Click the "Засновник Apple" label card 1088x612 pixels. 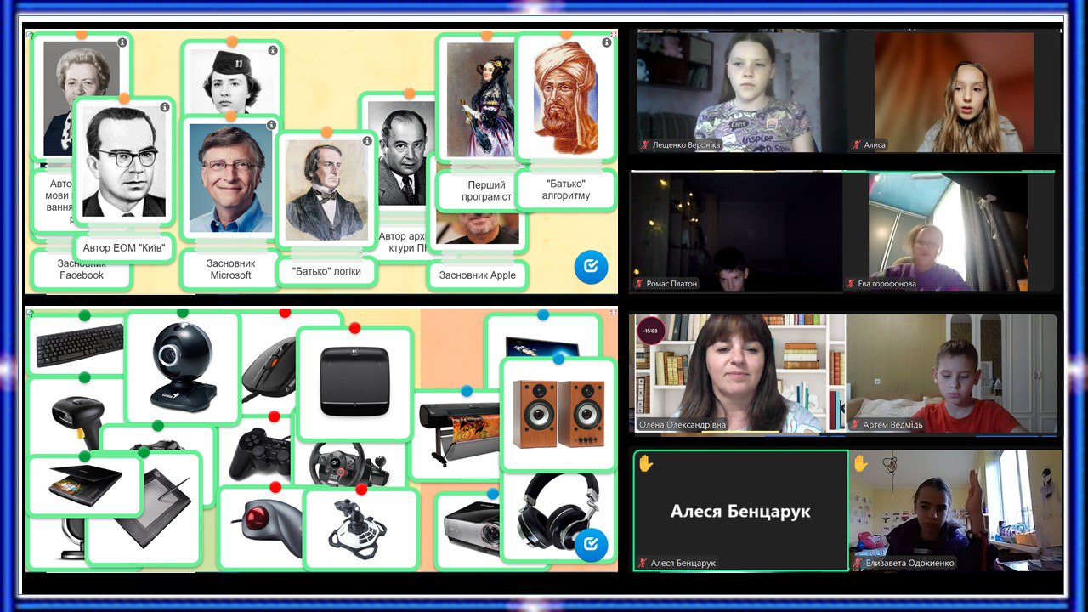pos(477,275)
